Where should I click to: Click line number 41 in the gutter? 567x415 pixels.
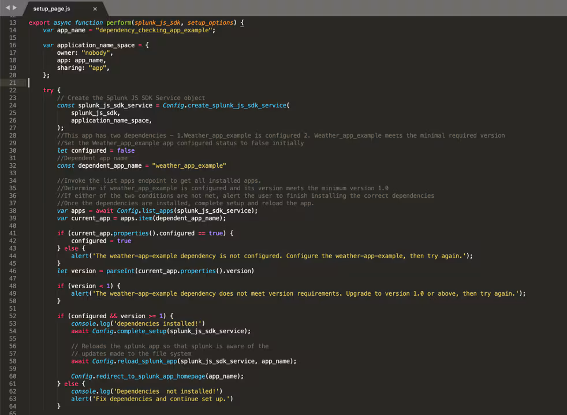(x=13, y=233)
